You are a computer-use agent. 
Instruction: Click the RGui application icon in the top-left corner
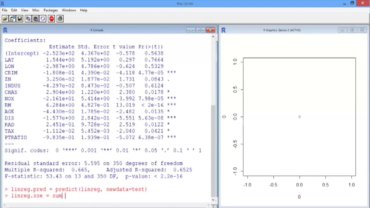3,3
